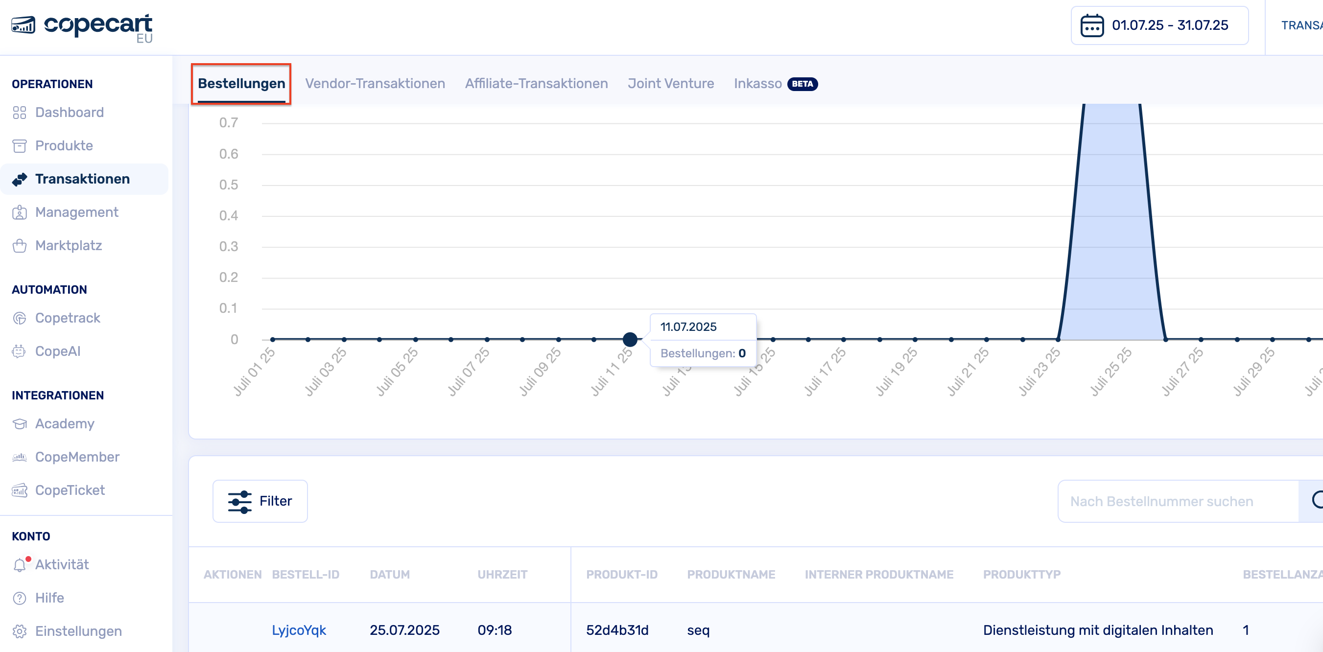Screen dimensions: 1323x652
Task: Click the Dashboard grid icon in sidebar
Action: (x=20, y=113)
